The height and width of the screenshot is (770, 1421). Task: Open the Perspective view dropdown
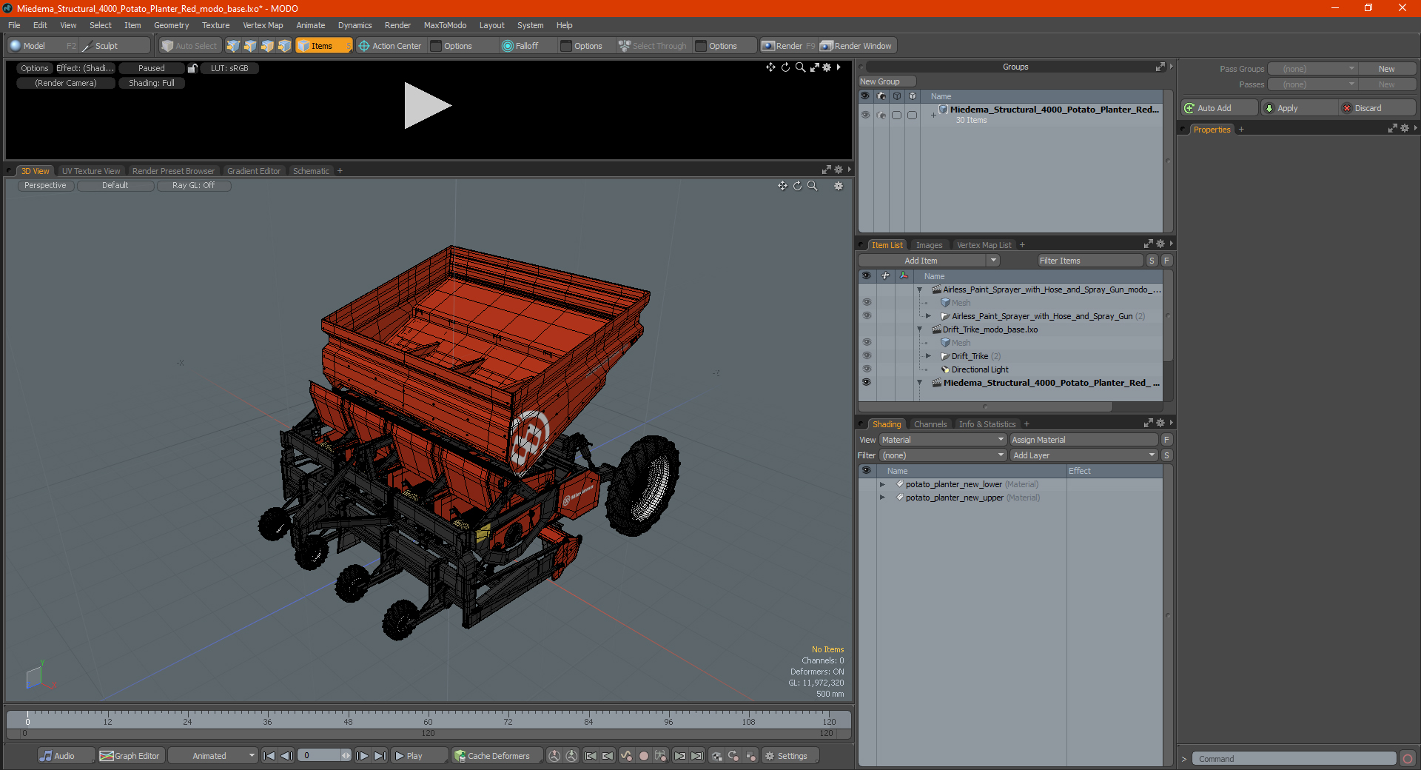tap(45, 186)
